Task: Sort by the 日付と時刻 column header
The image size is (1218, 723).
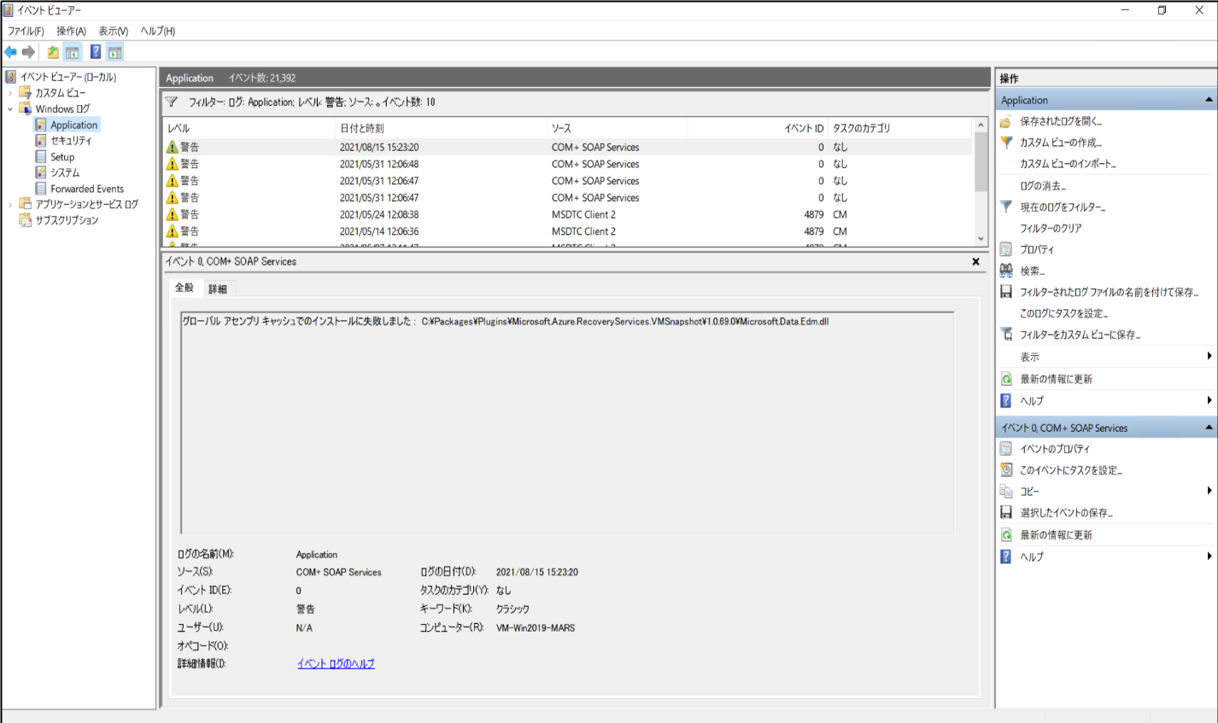Action: 441,128
